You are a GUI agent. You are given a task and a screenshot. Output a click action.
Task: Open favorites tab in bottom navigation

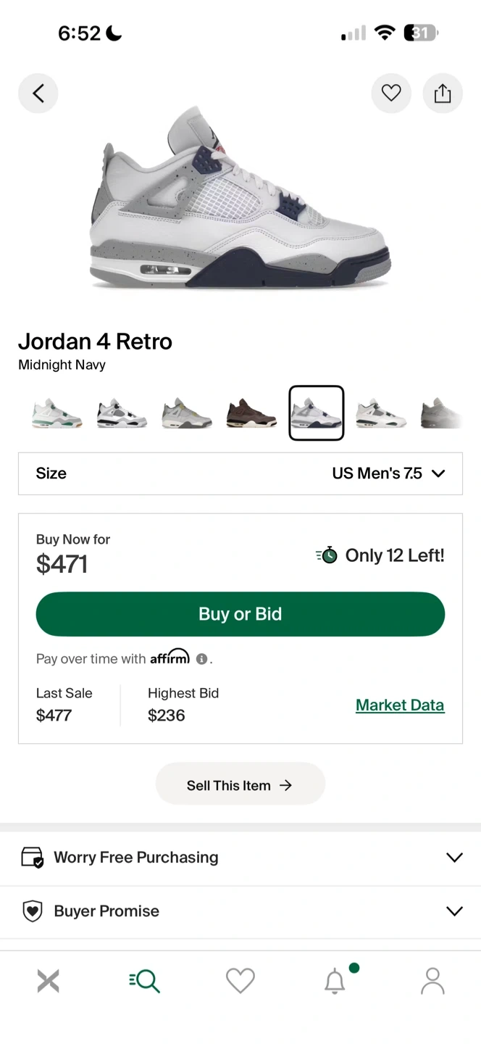click(x=240, y=981)
